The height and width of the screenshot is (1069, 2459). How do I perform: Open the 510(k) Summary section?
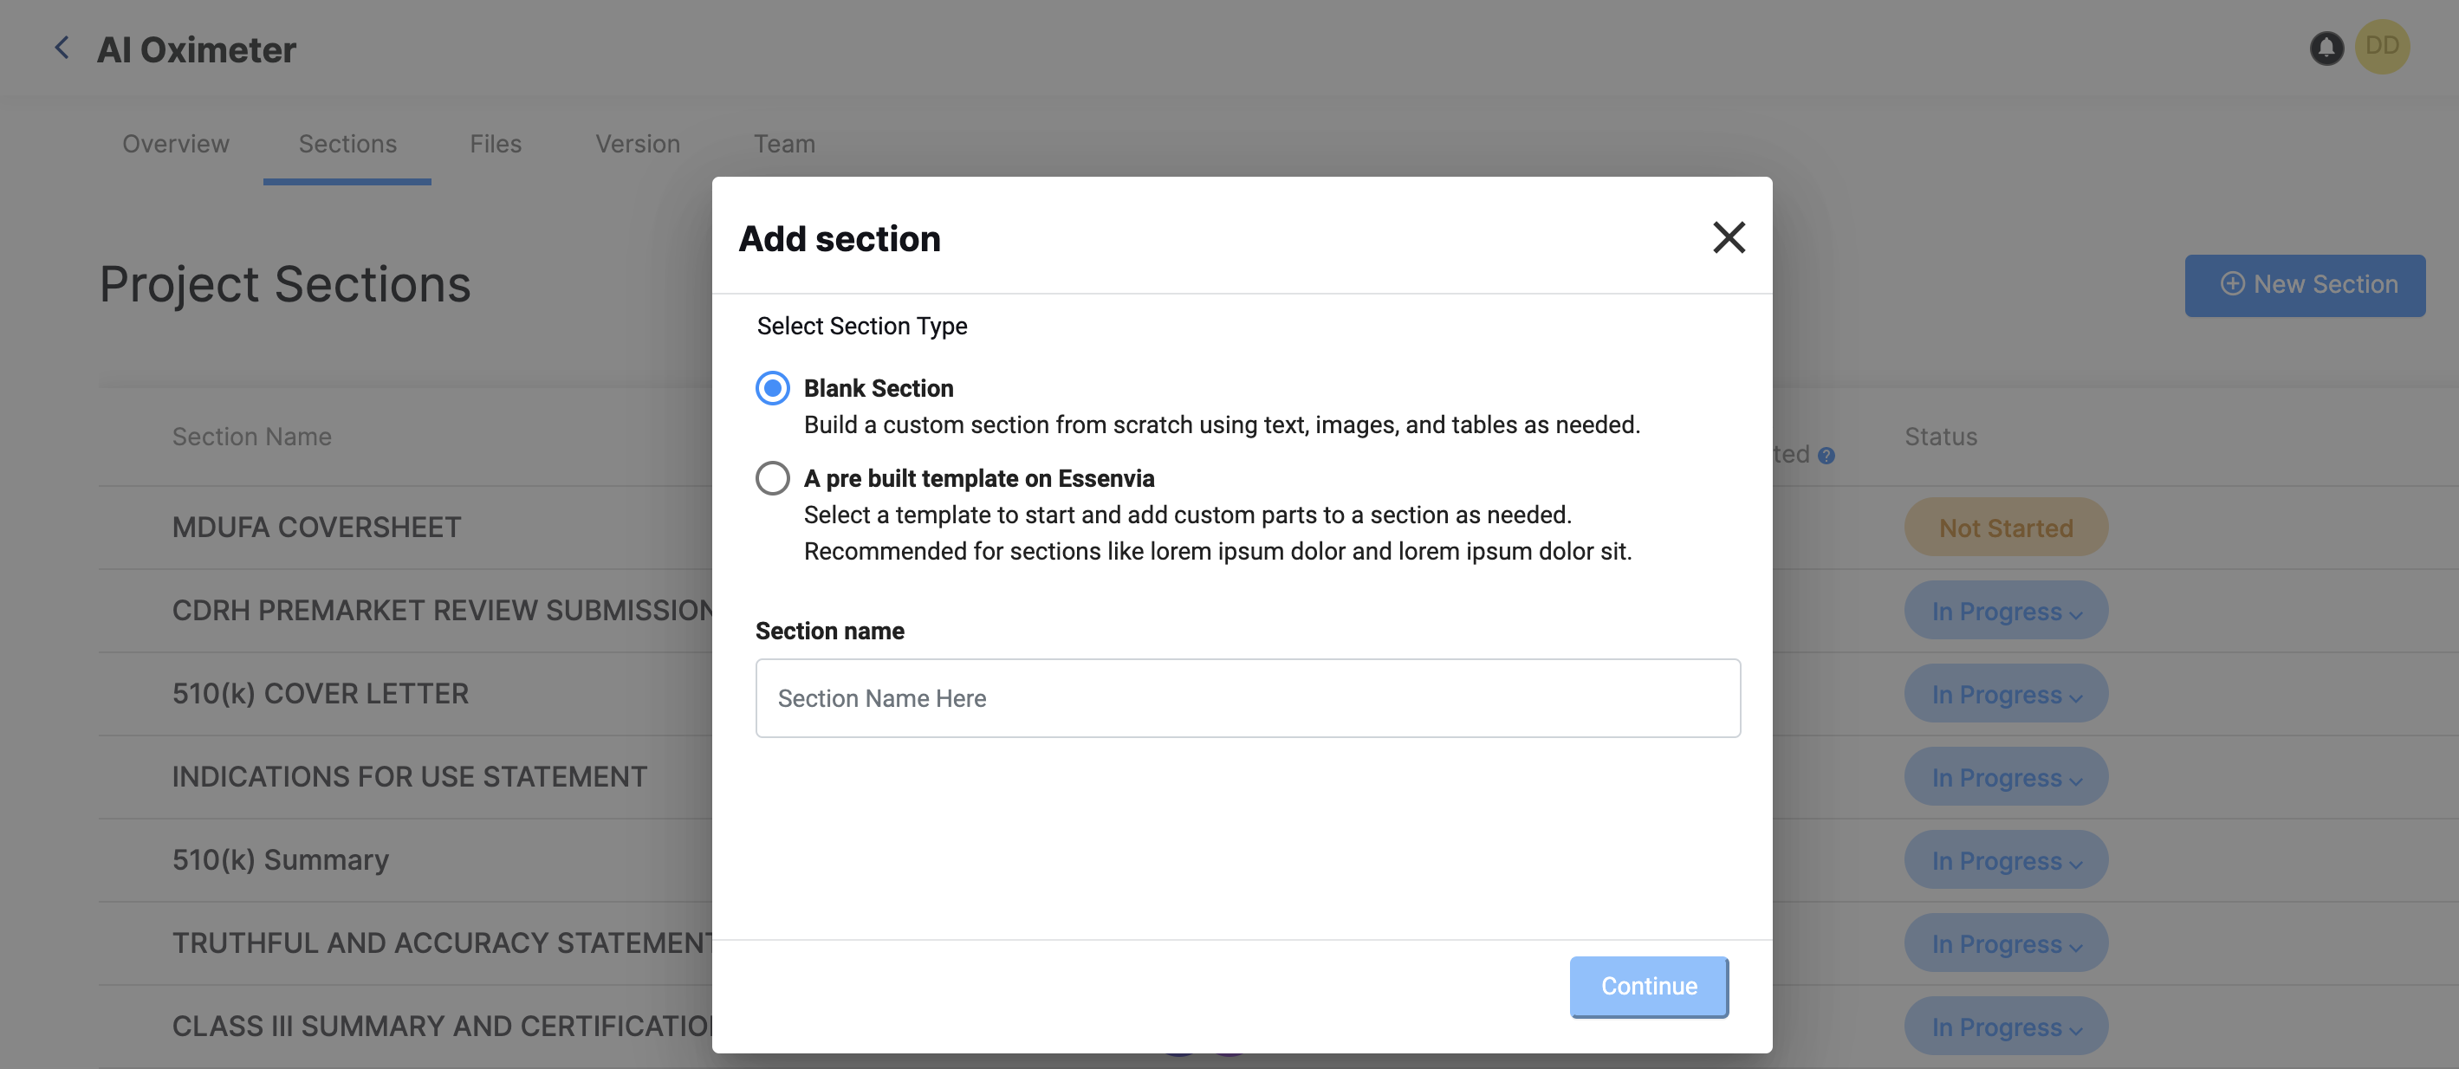point(280,860)
